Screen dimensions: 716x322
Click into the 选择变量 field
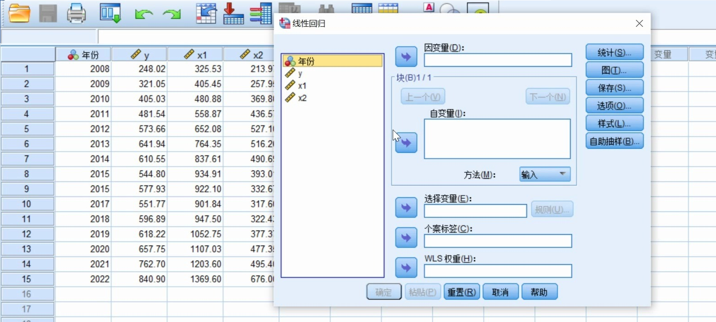point(475,211)
